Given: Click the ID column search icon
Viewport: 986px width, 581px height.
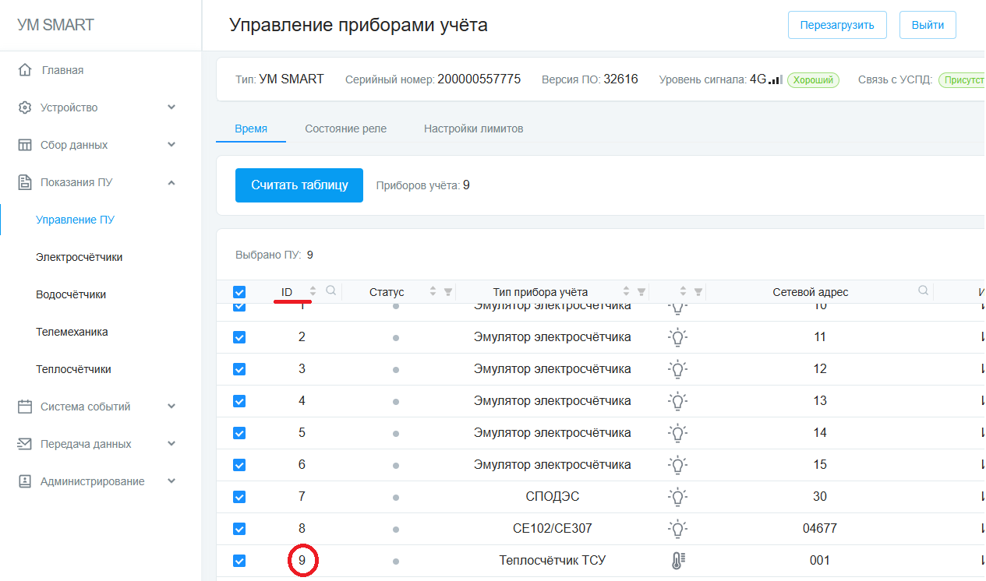Looking at the screenshot, I should (x=331, y=291).
